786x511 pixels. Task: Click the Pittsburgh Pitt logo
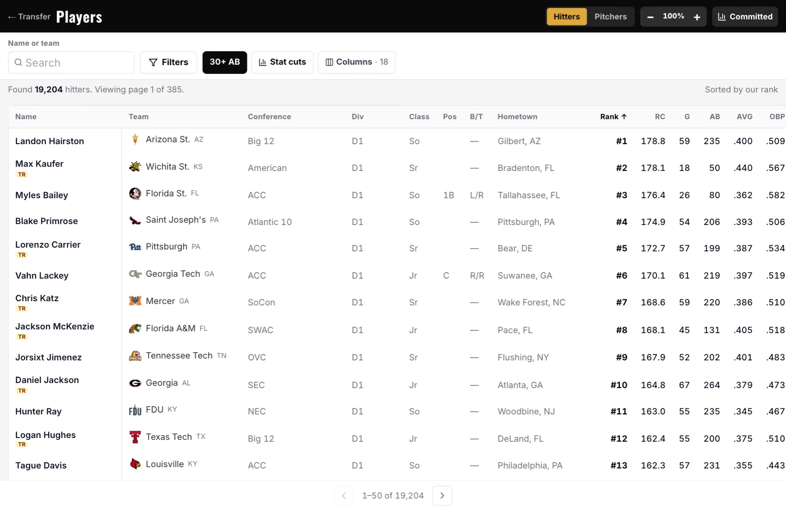[135, 247]
